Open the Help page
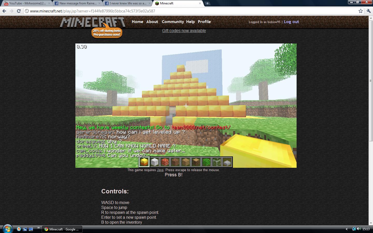Screen dimensions: 373x233 [190, 22]
